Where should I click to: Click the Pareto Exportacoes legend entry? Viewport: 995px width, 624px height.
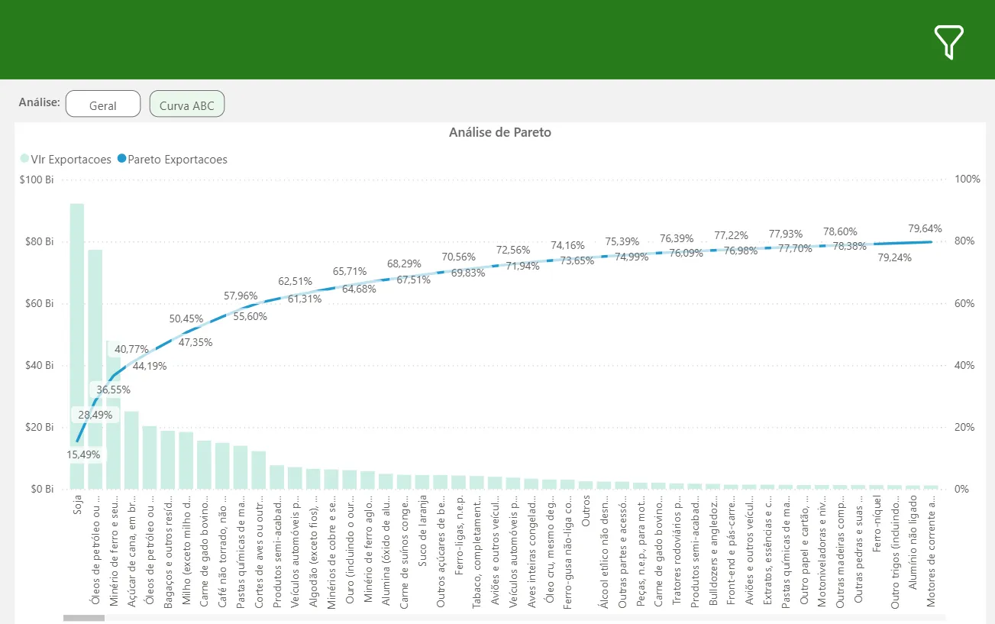(171, 160)
